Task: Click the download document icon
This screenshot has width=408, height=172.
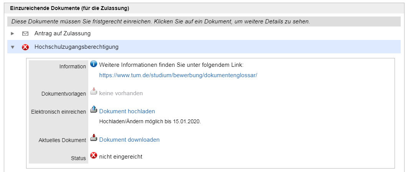Action: pos(94,138)
